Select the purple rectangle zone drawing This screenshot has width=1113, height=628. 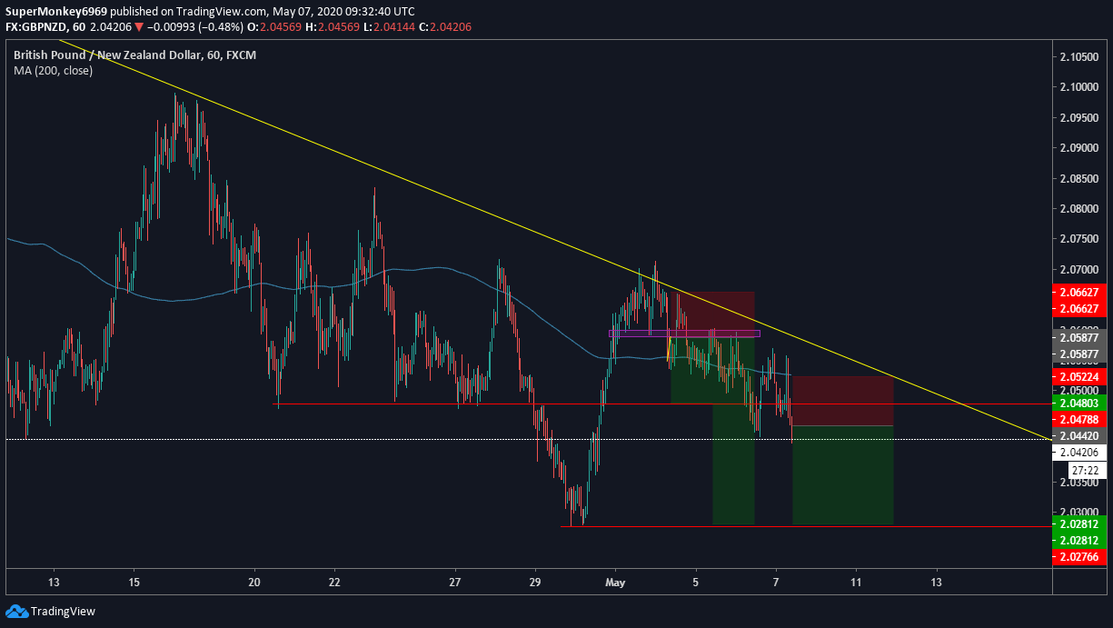(x=684, y=334)
